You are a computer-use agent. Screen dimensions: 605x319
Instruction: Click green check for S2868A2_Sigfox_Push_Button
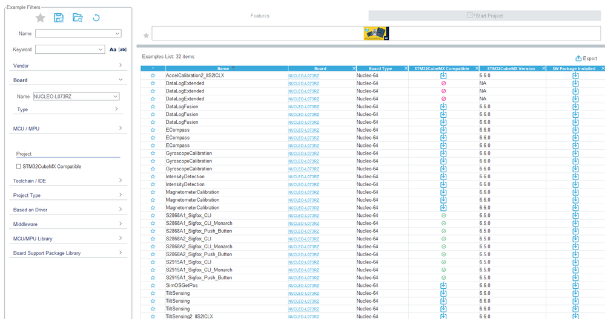(x=443, y=254)
